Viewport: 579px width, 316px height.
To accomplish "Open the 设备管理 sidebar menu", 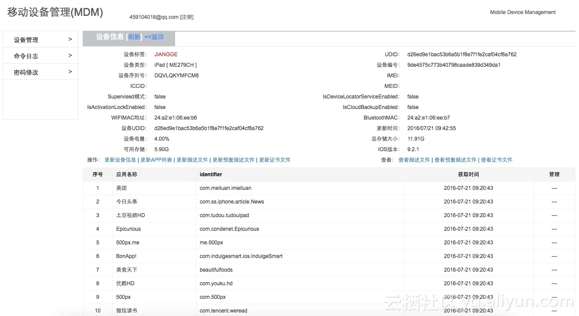I will pos(26,40).
